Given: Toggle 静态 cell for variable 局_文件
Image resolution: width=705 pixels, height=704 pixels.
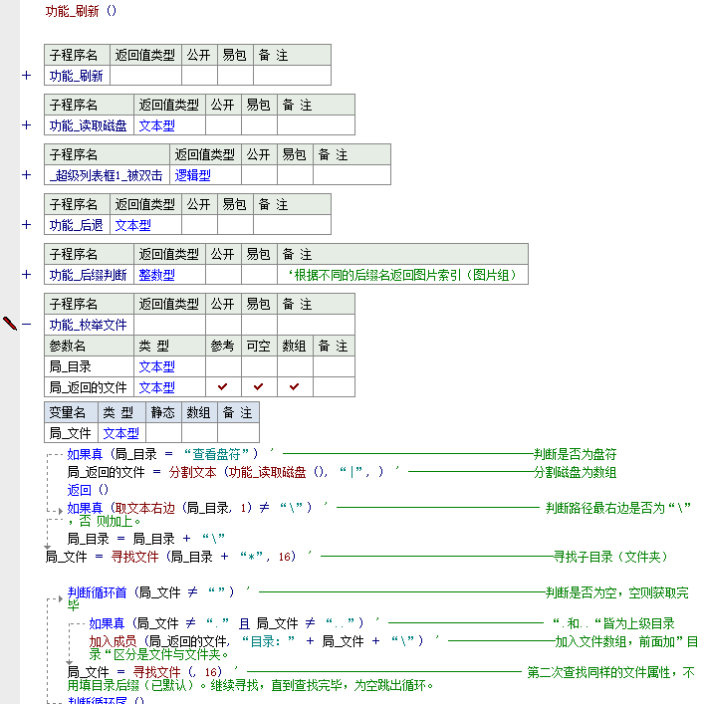Looking at the screenshot, I should point(163,433).
